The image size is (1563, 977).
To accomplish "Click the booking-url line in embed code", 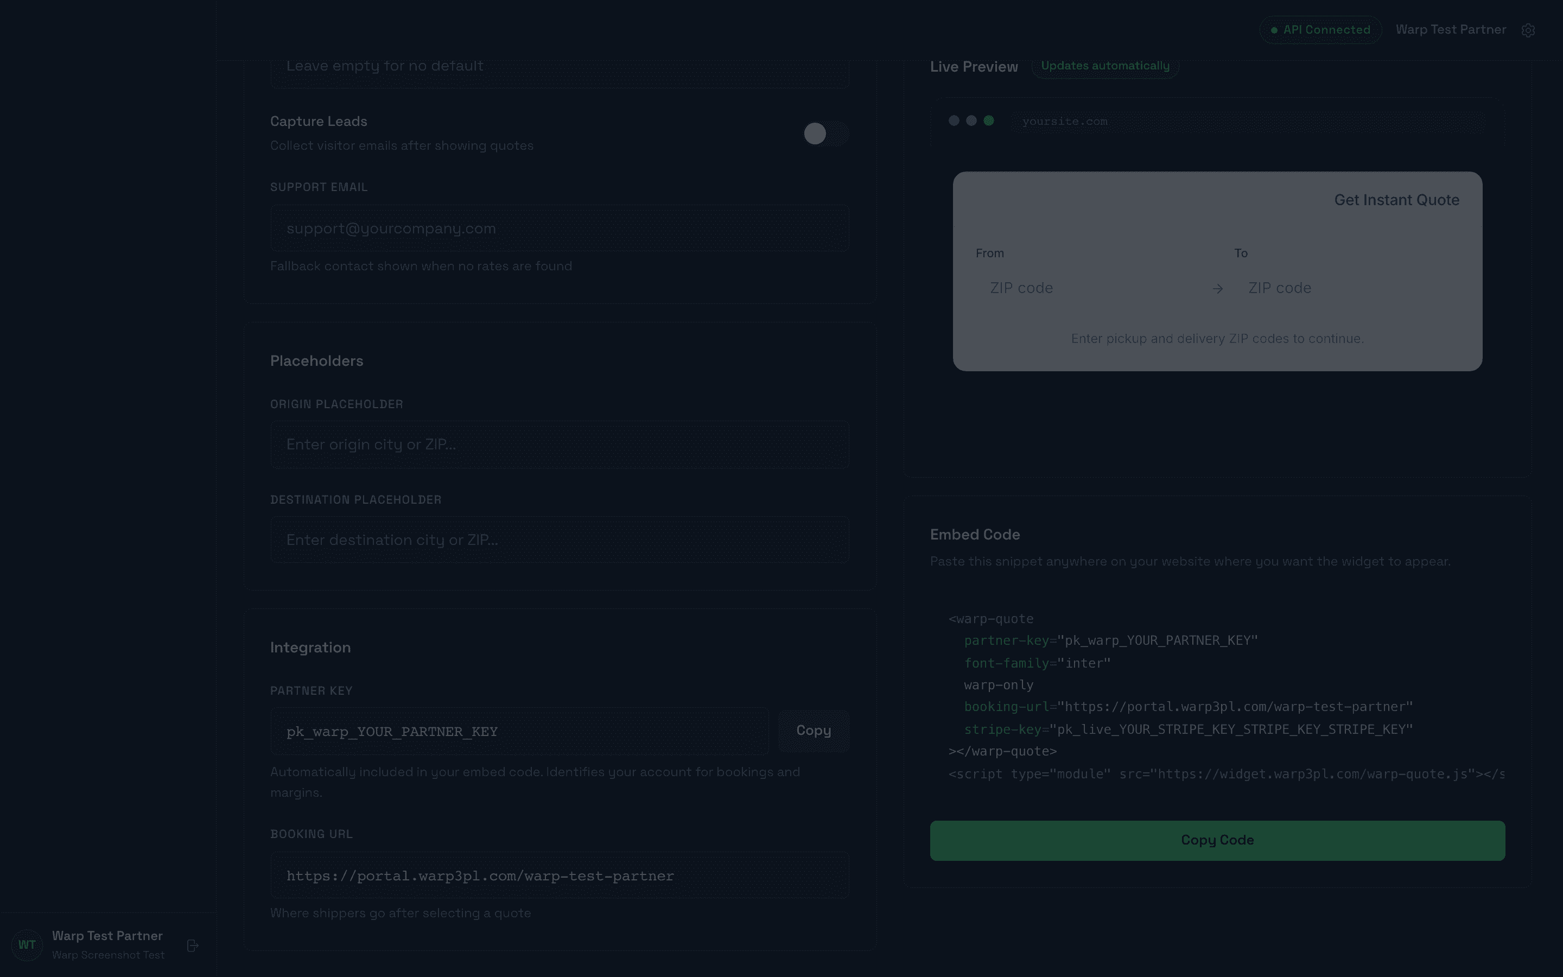I will (x=1188, y=707).
